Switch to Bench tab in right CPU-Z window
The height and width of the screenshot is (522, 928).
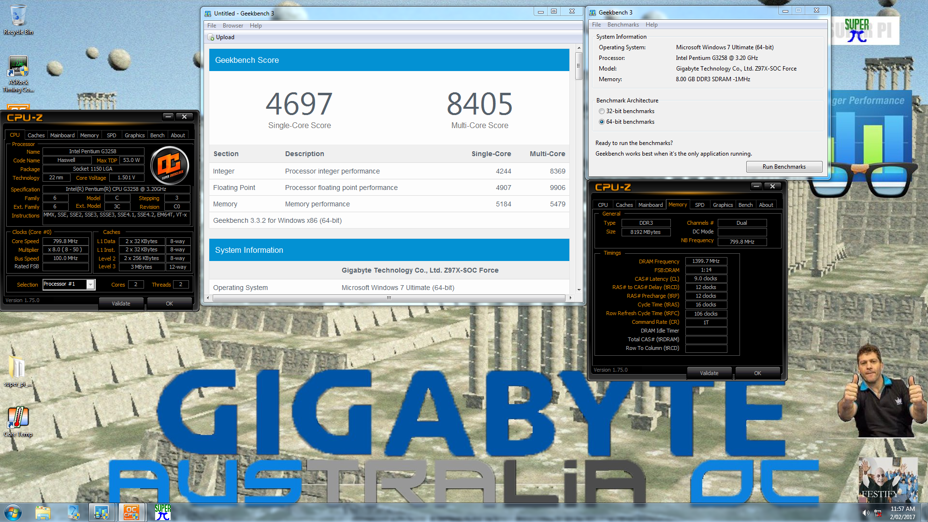tap(745, 205)
